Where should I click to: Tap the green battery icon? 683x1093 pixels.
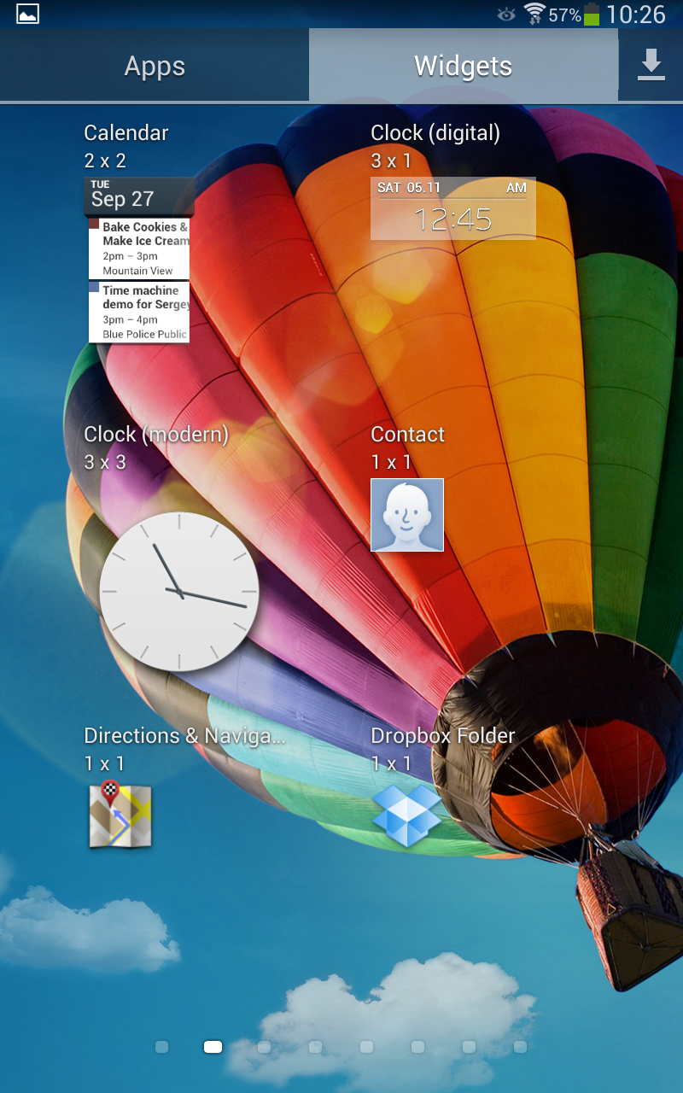point(592,15)
